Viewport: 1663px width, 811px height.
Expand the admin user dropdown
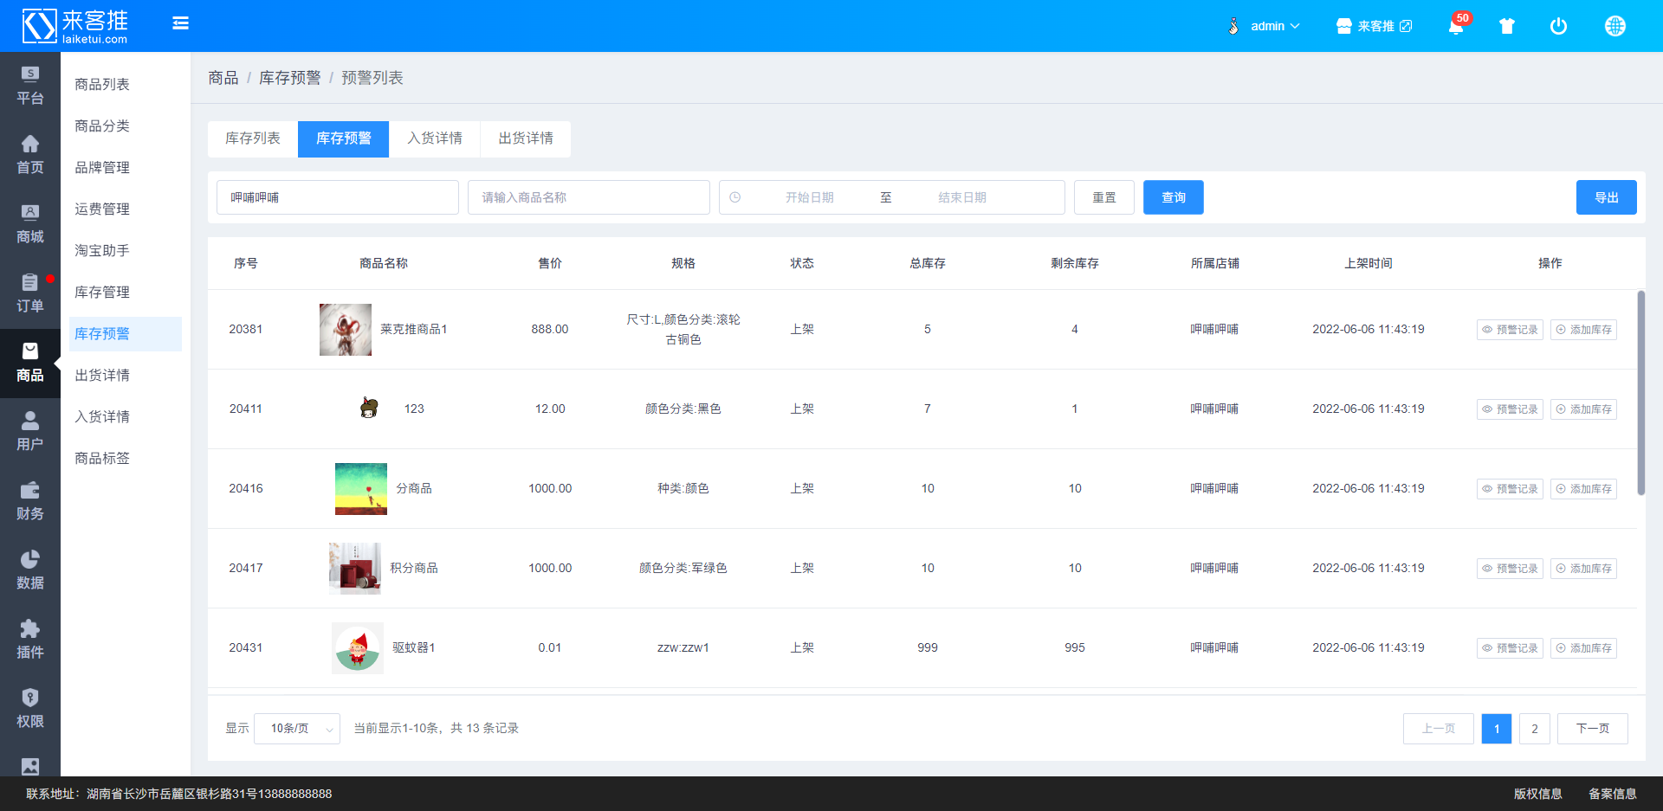click(x=1265, y=26)
